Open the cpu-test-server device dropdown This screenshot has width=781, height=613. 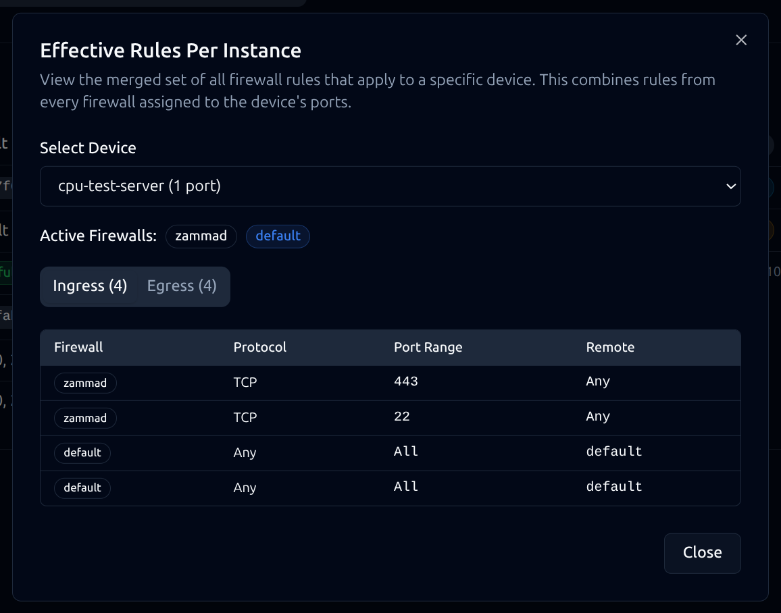[390, 186]
